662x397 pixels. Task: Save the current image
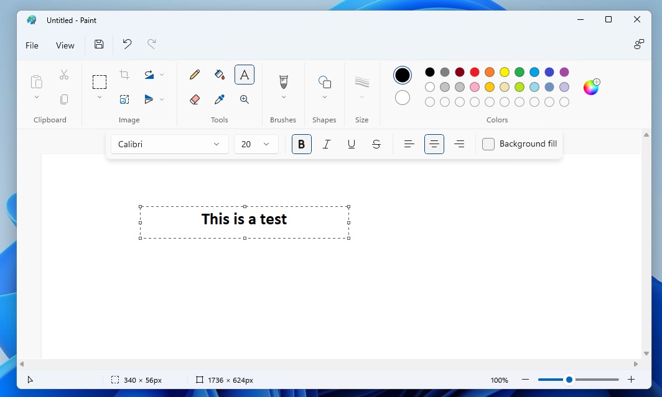99,44
